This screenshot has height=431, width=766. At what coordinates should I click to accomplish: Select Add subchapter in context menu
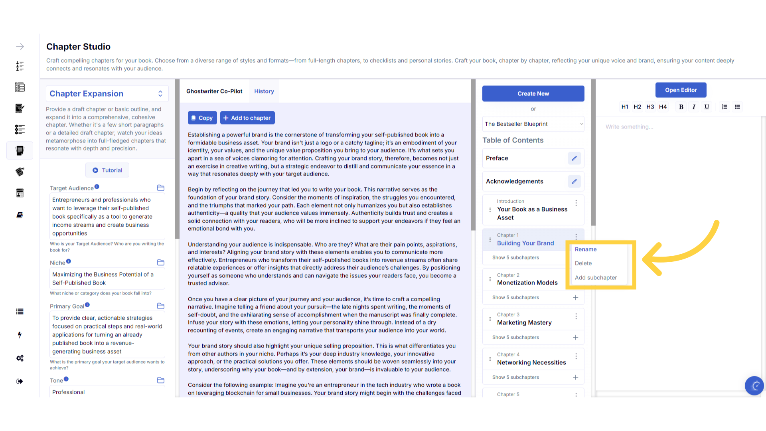(596, 278)
